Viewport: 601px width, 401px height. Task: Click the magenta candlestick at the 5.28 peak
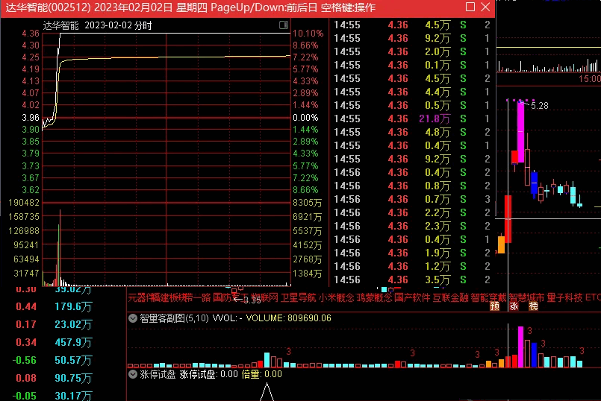pos(520,132)
